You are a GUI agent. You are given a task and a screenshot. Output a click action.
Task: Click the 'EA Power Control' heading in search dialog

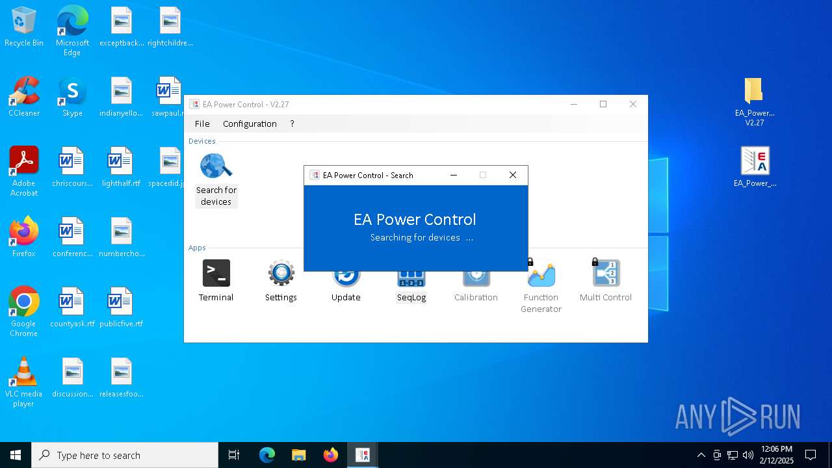(415, 220)
